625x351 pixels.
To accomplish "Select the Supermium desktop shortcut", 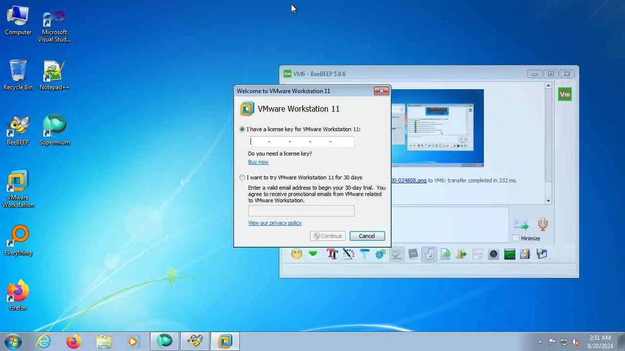I will point(54,130).
